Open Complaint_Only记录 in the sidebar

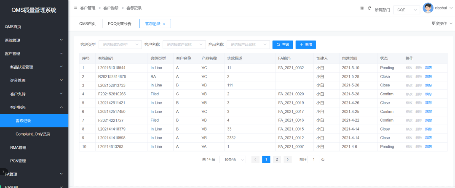pos(34,134)
